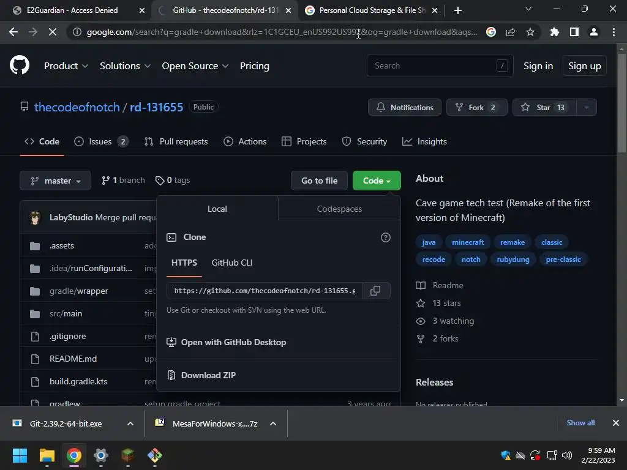
Task: Open the Chrome three-dot menu
Action: pyautogui.click(x=614, y=32)
